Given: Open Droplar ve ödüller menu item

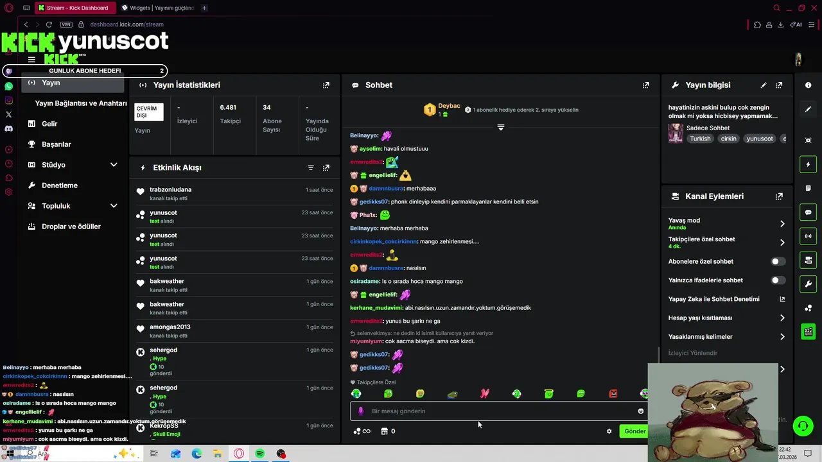Looking at the screenshot, I should (73, 227).
